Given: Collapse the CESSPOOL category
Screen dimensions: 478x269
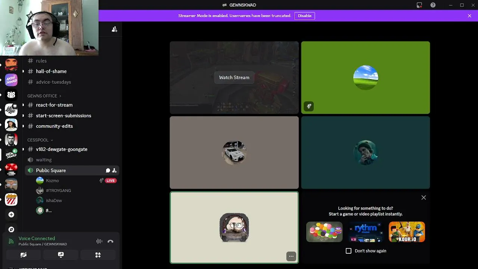Looking at the screenshot, I should tap(40, 140).
